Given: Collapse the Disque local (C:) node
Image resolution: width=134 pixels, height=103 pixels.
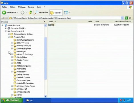Looking at the screenshot, I should coord(6,31).
